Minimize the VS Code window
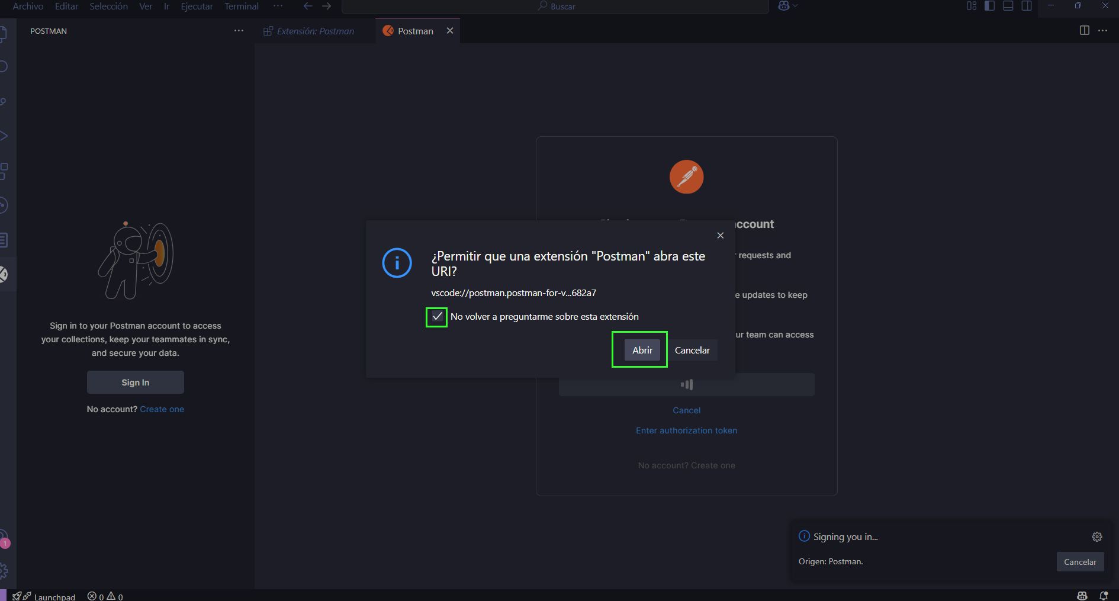Screen dimensions: 1119x601 tap(1051, 6)
